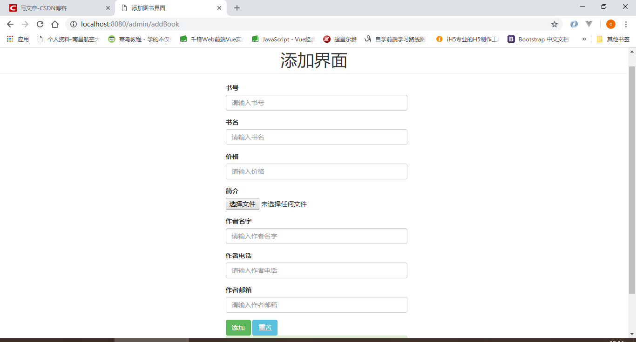This screenshot has width=636, height=342.
Task: Click the 添加 button to submit
Action: (238, 327)
